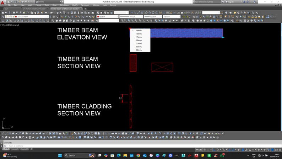Open the AutoCAD application menu button
Screen dimensions: 282x159
2,2
